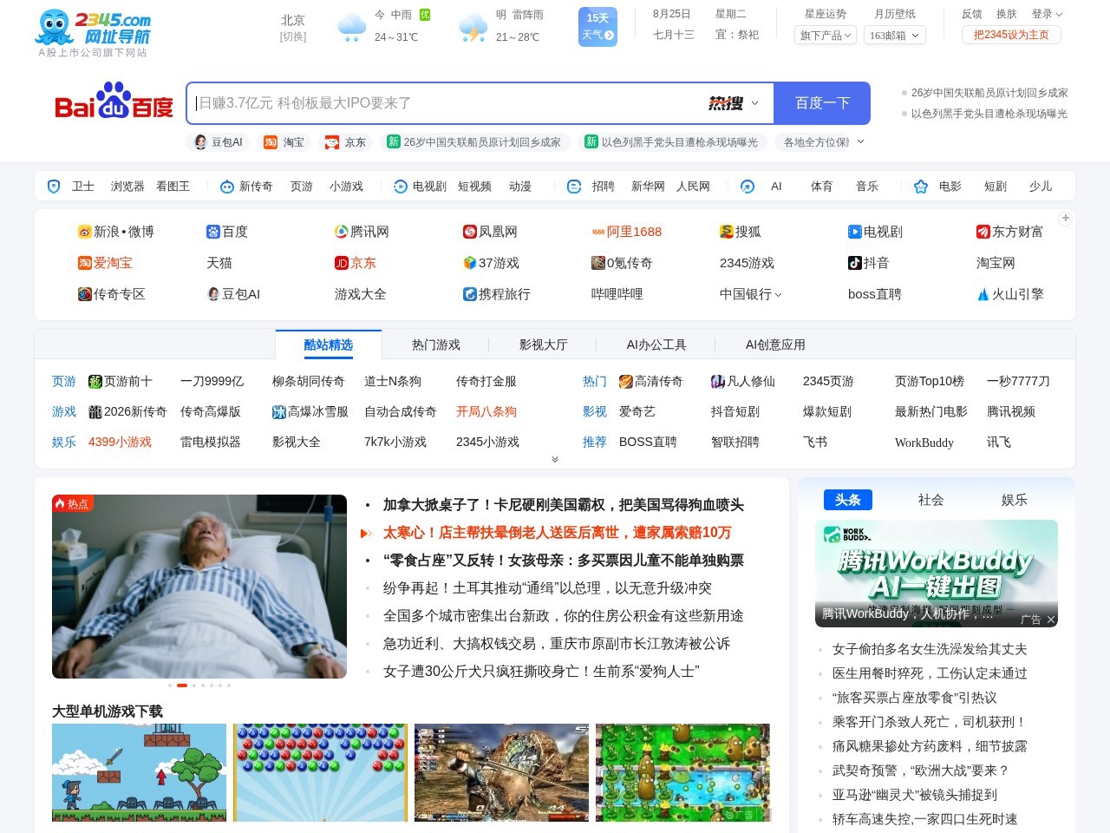This screenshot has height=833, width=1110.
Task: Click the game controller icon beside 新传奇
Action: pos(227,187)
